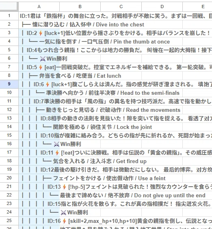
Task: Select row 10 header
Action: (x=9, y=92)
